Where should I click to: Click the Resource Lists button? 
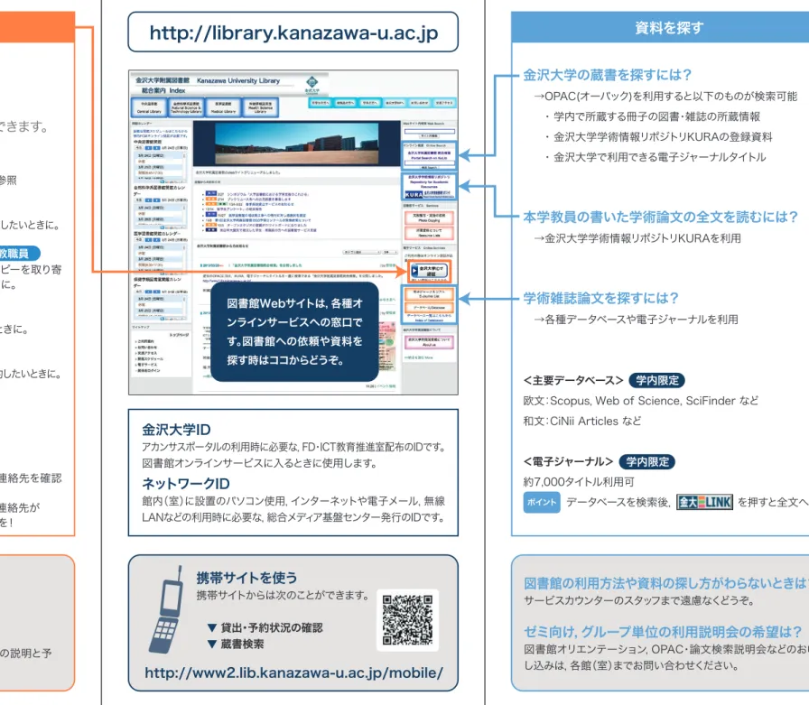click(x=429, y=233)
